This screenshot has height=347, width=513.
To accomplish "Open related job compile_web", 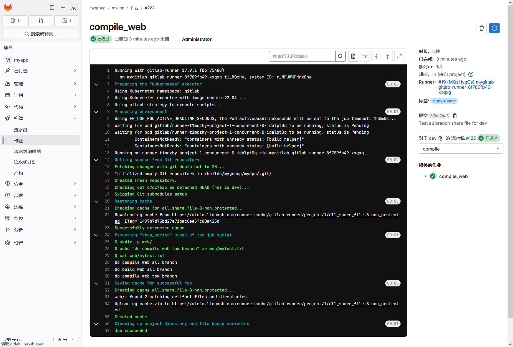I will 453,176.
